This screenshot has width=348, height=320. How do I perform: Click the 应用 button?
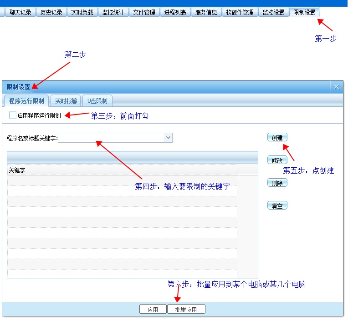(153, 309)
